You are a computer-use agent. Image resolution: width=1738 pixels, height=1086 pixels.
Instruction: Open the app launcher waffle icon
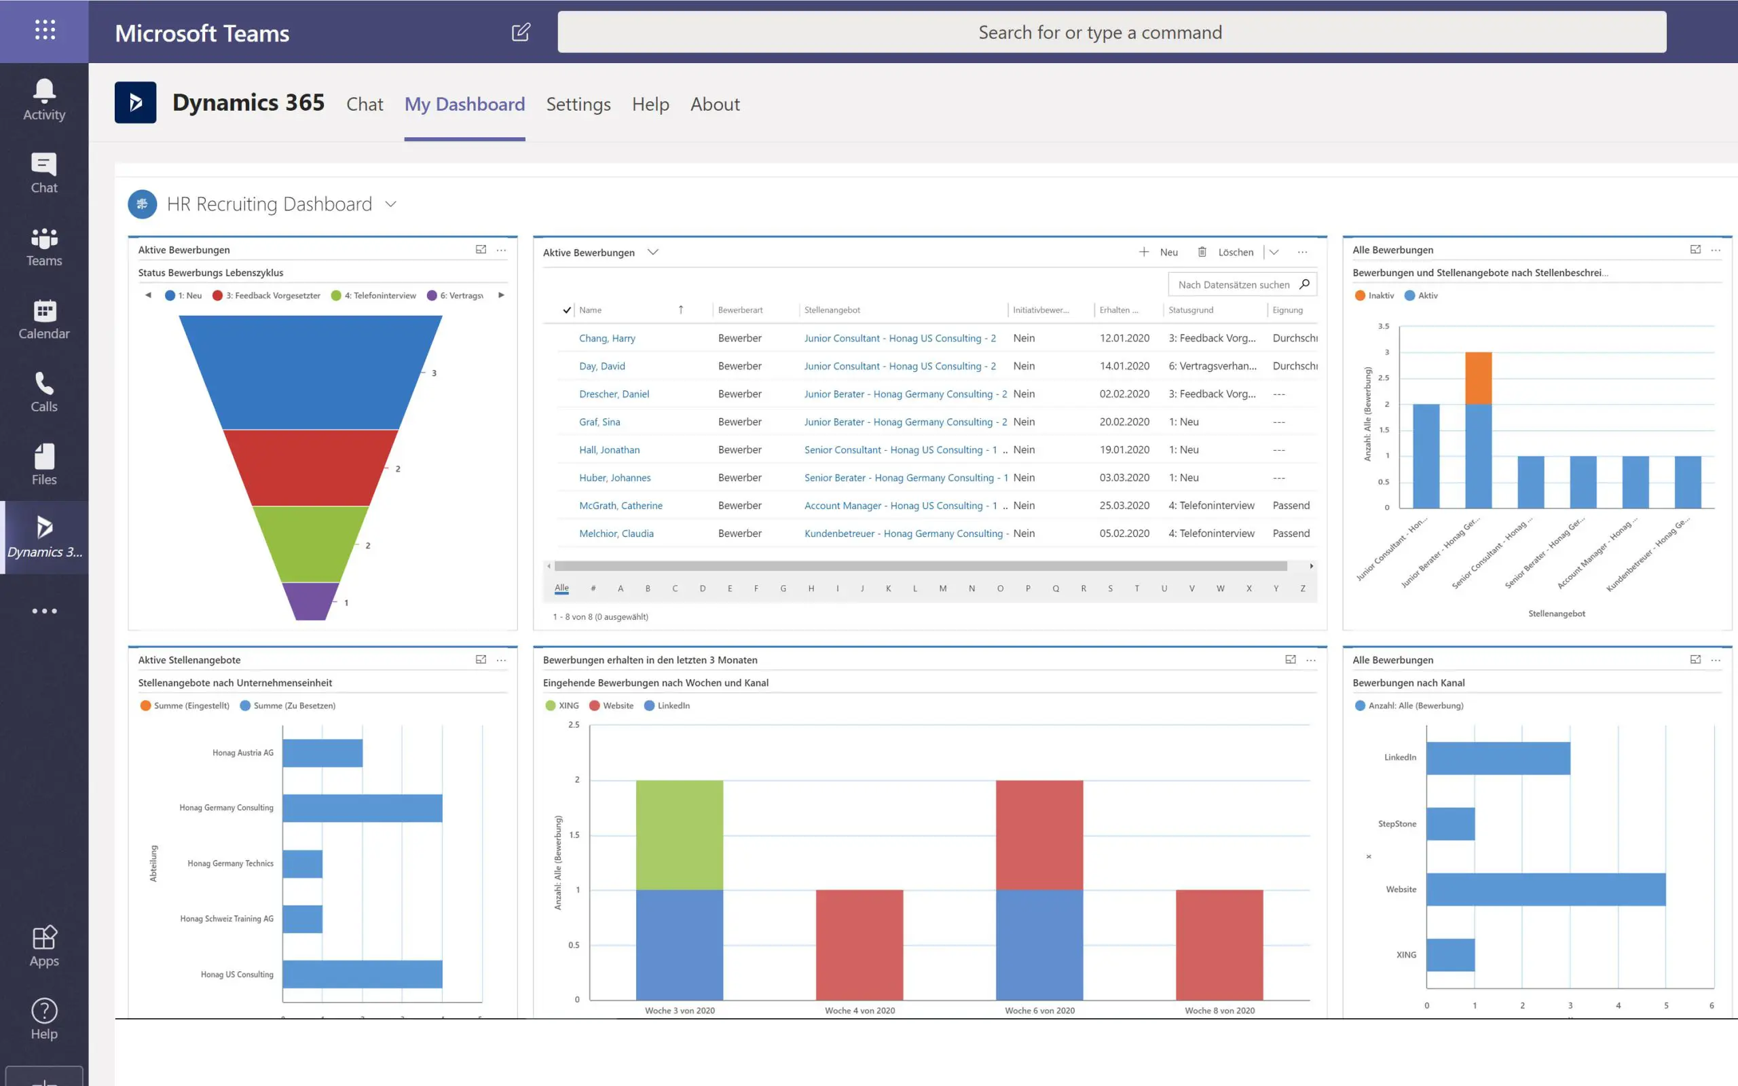pos(45,30)
